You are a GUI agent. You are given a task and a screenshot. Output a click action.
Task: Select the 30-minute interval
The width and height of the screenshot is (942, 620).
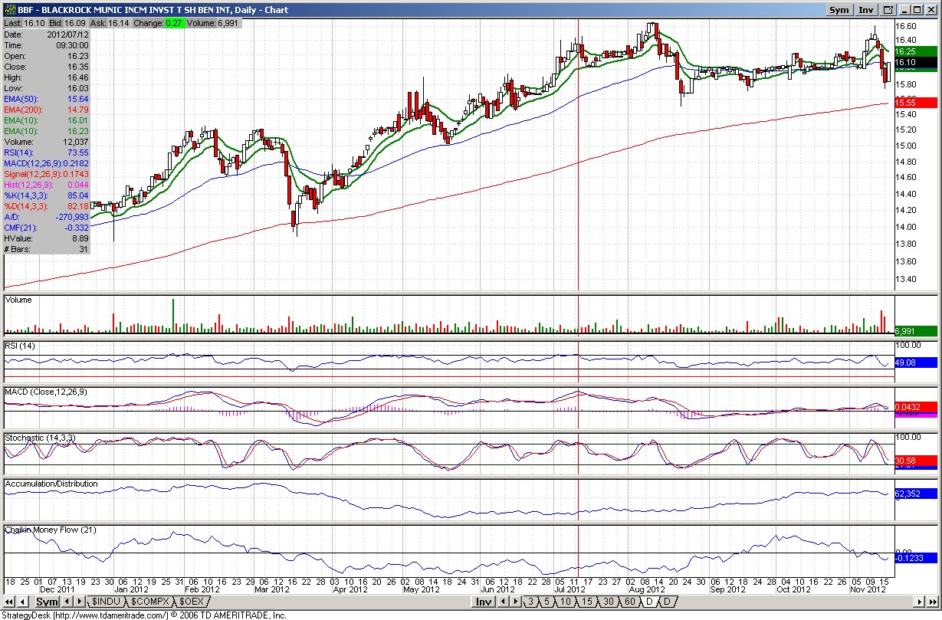pyautogui.click(x=607, y=602)
